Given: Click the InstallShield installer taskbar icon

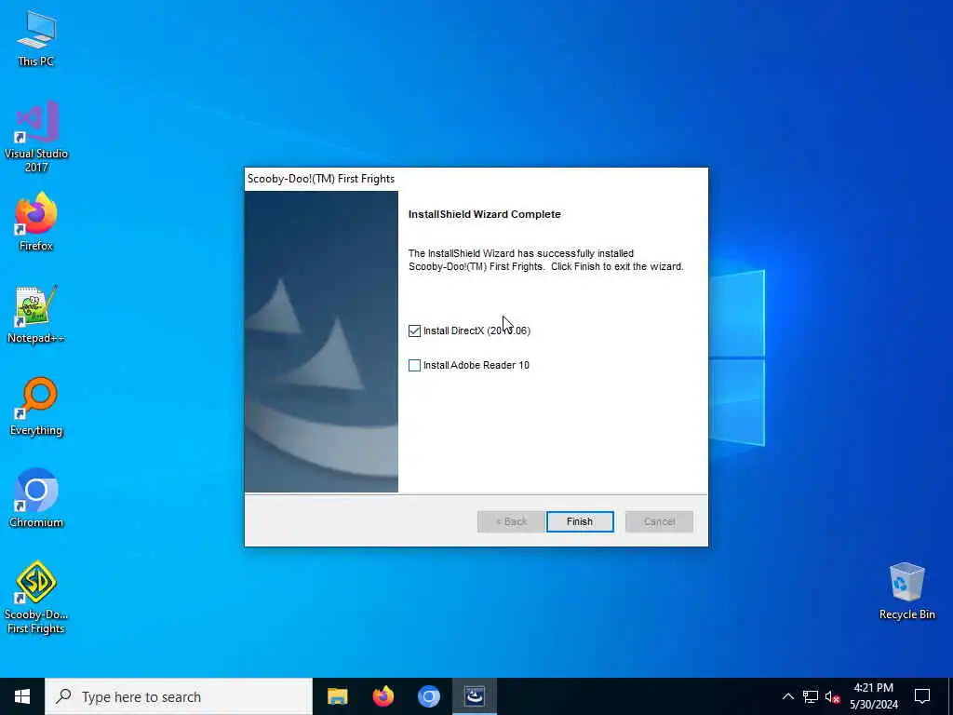Looking at the screenshot, I should [x=475, y=696].
